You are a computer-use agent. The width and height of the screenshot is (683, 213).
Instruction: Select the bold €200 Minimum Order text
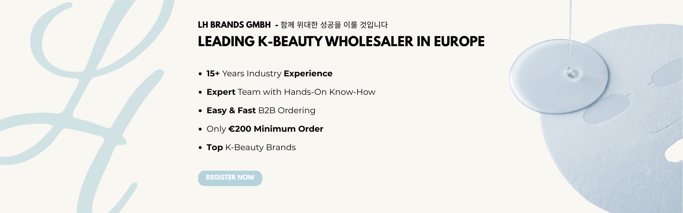coord(276,129)
